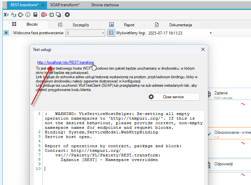
Task: Click the 'Wyświetlany log:' label
Action: click(131, 33)
